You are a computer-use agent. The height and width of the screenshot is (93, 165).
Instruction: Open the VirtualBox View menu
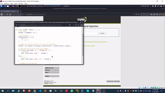12,4
